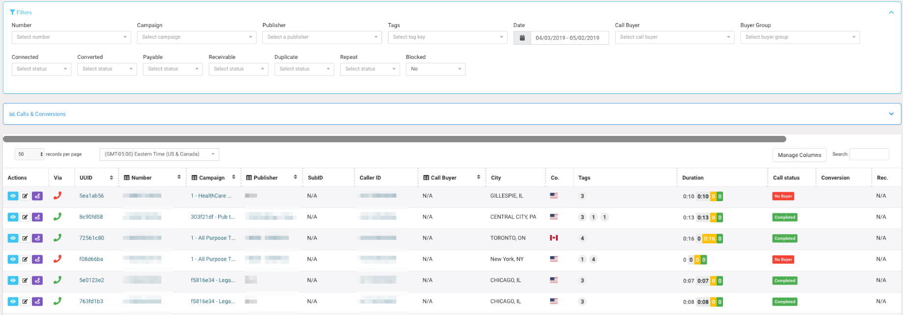
Task: Click the Manage Columns button
Action: point(800,155)
